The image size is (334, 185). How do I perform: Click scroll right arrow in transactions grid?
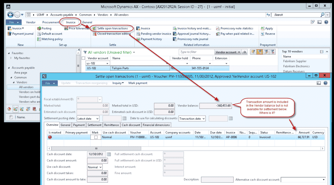tap(322, 148)
